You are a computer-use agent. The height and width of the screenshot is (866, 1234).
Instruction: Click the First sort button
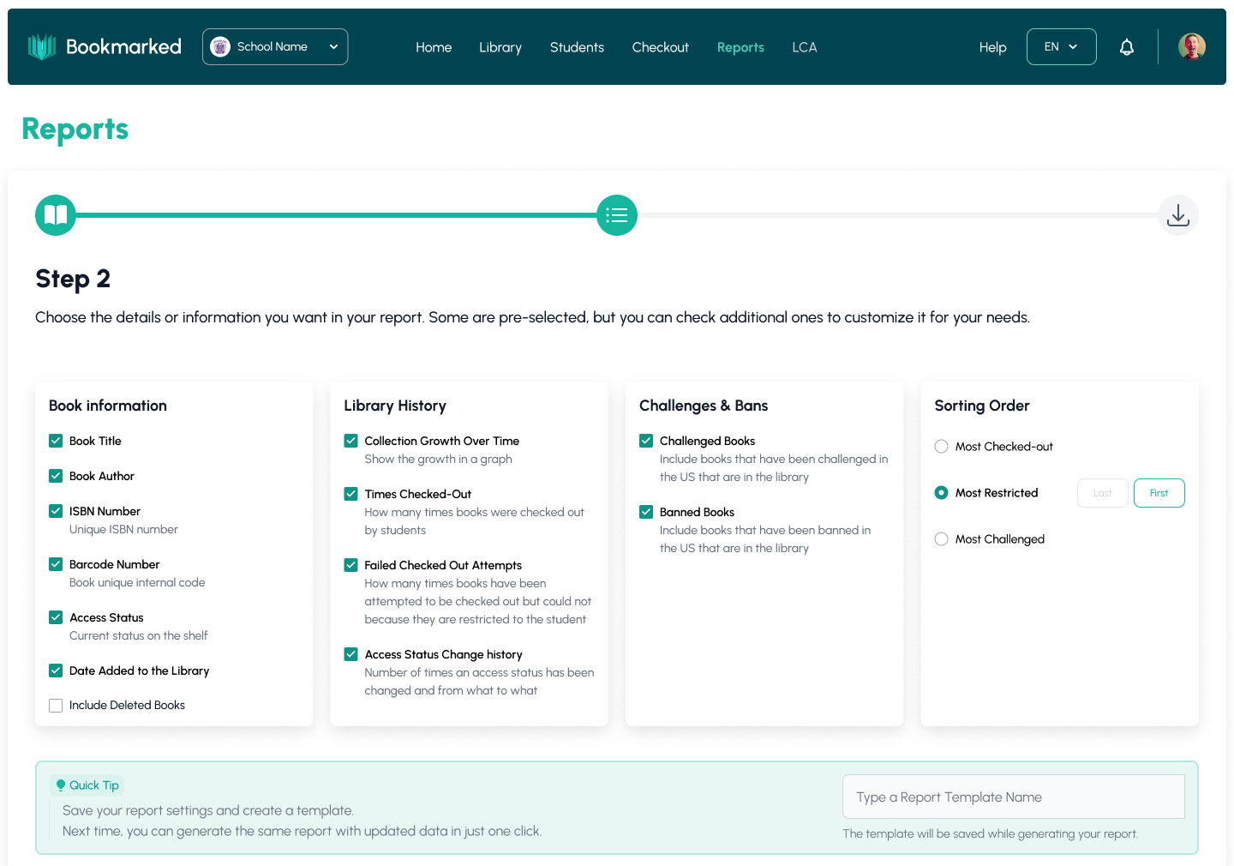pos(1159,493)
